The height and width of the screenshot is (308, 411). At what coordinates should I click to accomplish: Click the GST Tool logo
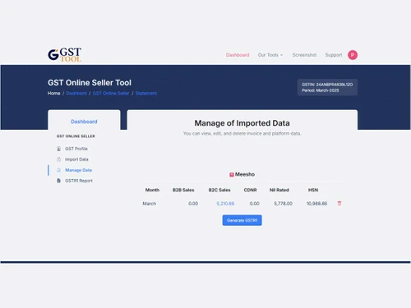(65, 54)
